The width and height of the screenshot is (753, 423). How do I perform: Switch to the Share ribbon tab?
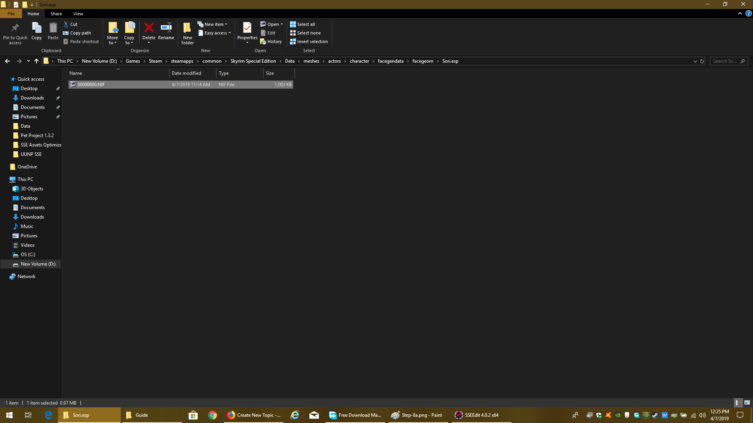[56, 14]
